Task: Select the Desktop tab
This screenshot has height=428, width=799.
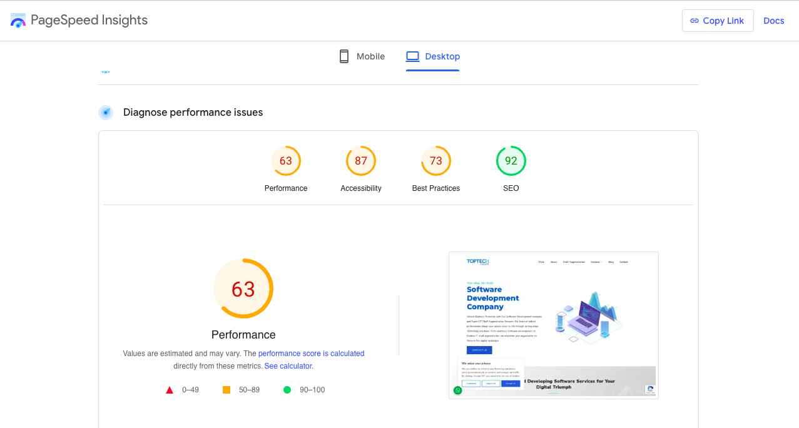Action: (x=433, y=56)
